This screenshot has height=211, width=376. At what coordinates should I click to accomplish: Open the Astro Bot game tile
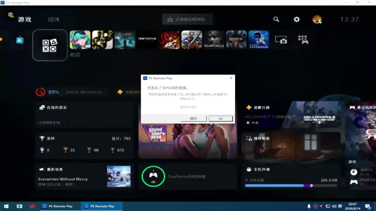coord(259,40)
